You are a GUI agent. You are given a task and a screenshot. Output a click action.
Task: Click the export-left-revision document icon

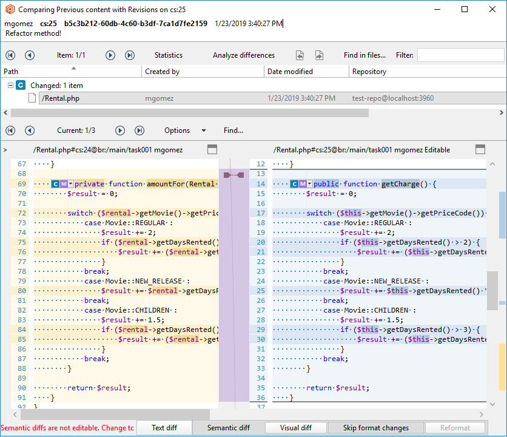[x=300, y=55]
